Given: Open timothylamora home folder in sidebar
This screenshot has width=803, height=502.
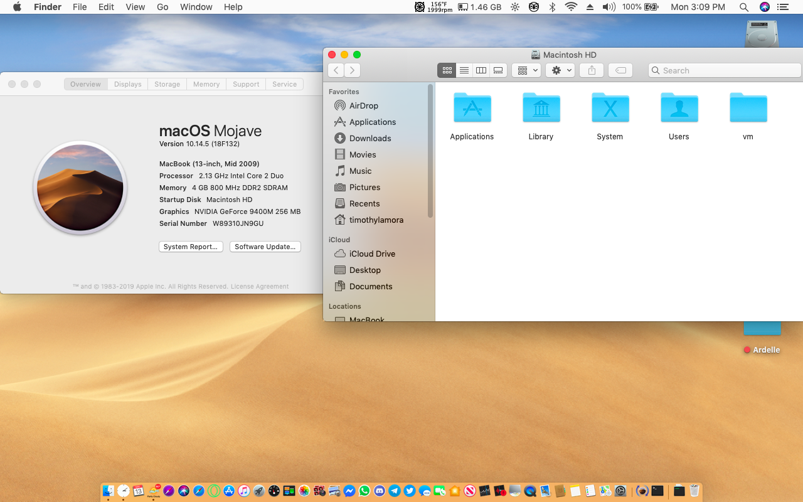Looking at the screenshot, I should click(x=376, y=220).
